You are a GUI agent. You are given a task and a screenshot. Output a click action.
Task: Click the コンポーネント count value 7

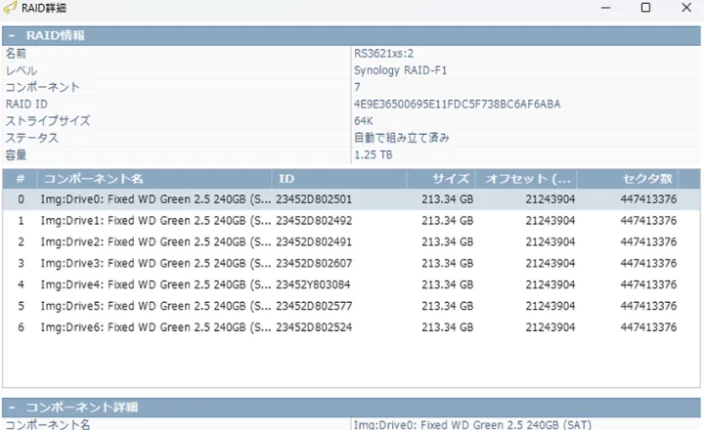click(x=357, y=87)
